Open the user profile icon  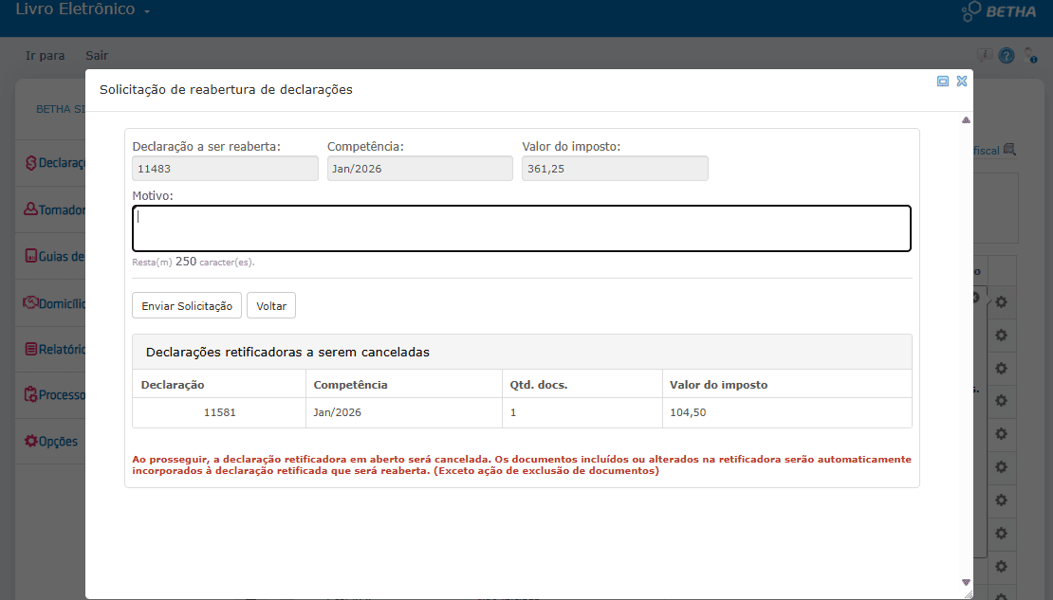pyautogui.click(x=1030, y=56)
